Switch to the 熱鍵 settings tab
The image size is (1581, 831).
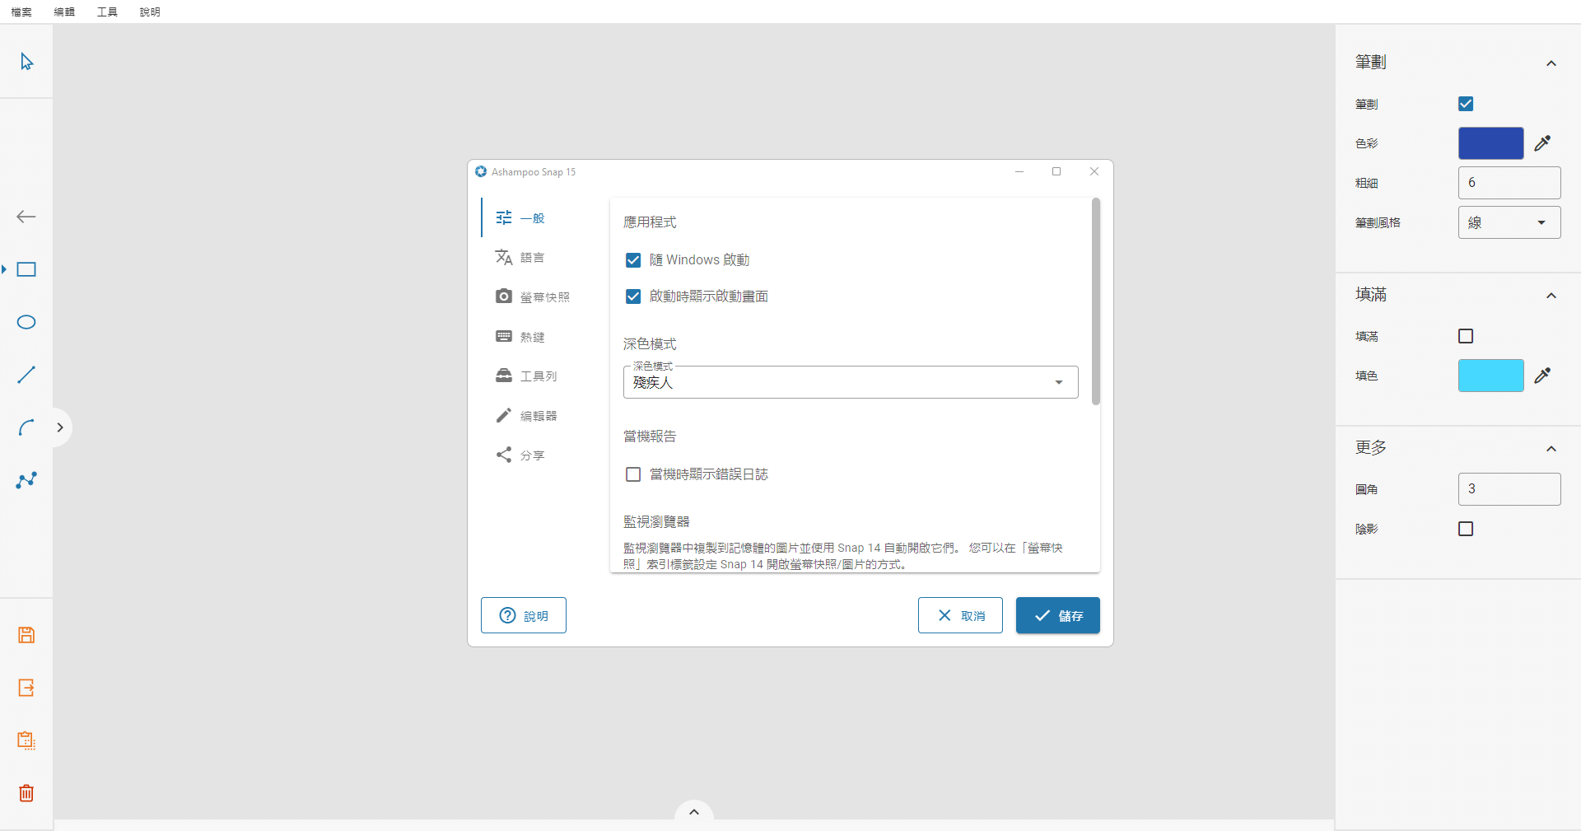coord(532,337)
